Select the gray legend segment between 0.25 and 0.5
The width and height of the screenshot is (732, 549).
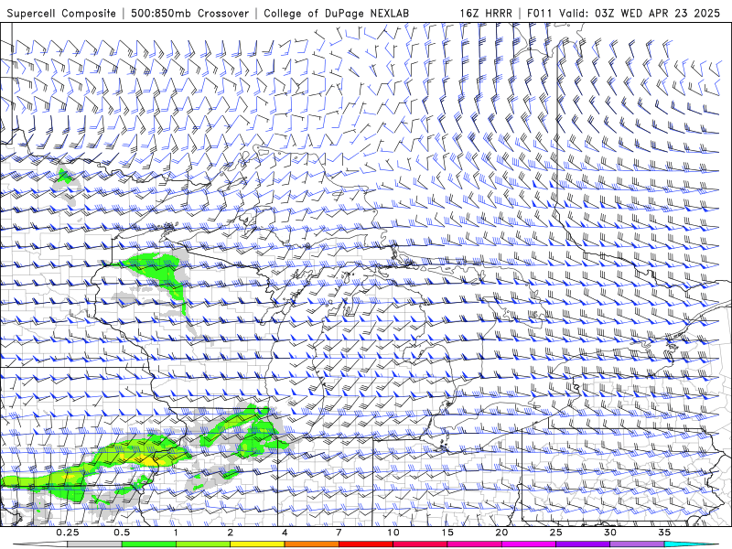pos(95,544)
